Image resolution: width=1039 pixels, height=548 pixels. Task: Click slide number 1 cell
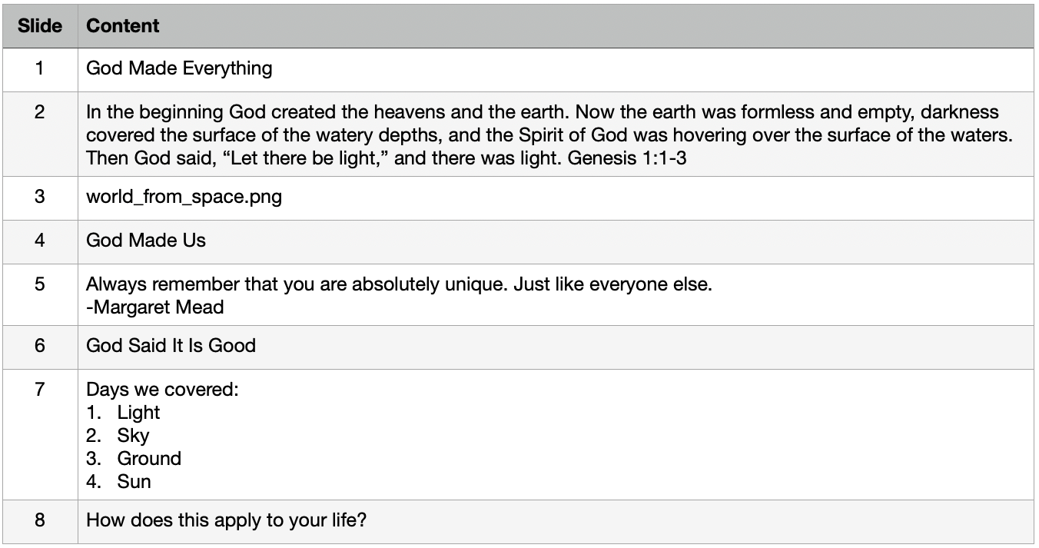pos(40,69)
